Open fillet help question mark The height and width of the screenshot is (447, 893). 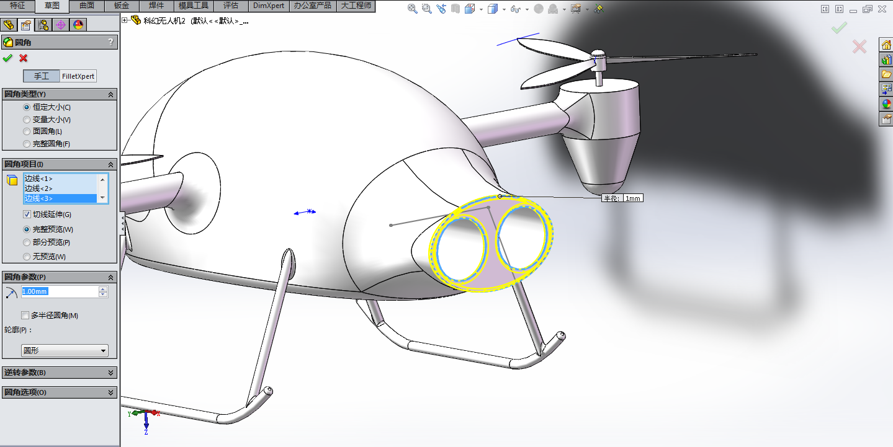coord(111,42)
